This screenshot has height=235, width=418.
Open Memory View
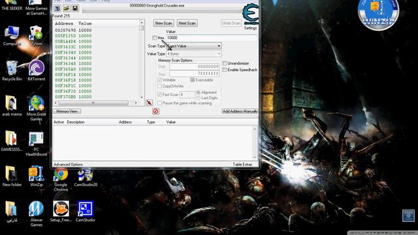tap(67, 111)
